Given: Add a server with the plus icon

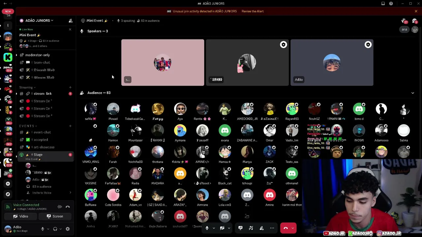Looking at the screenshot, I should [x=8, y=184].
